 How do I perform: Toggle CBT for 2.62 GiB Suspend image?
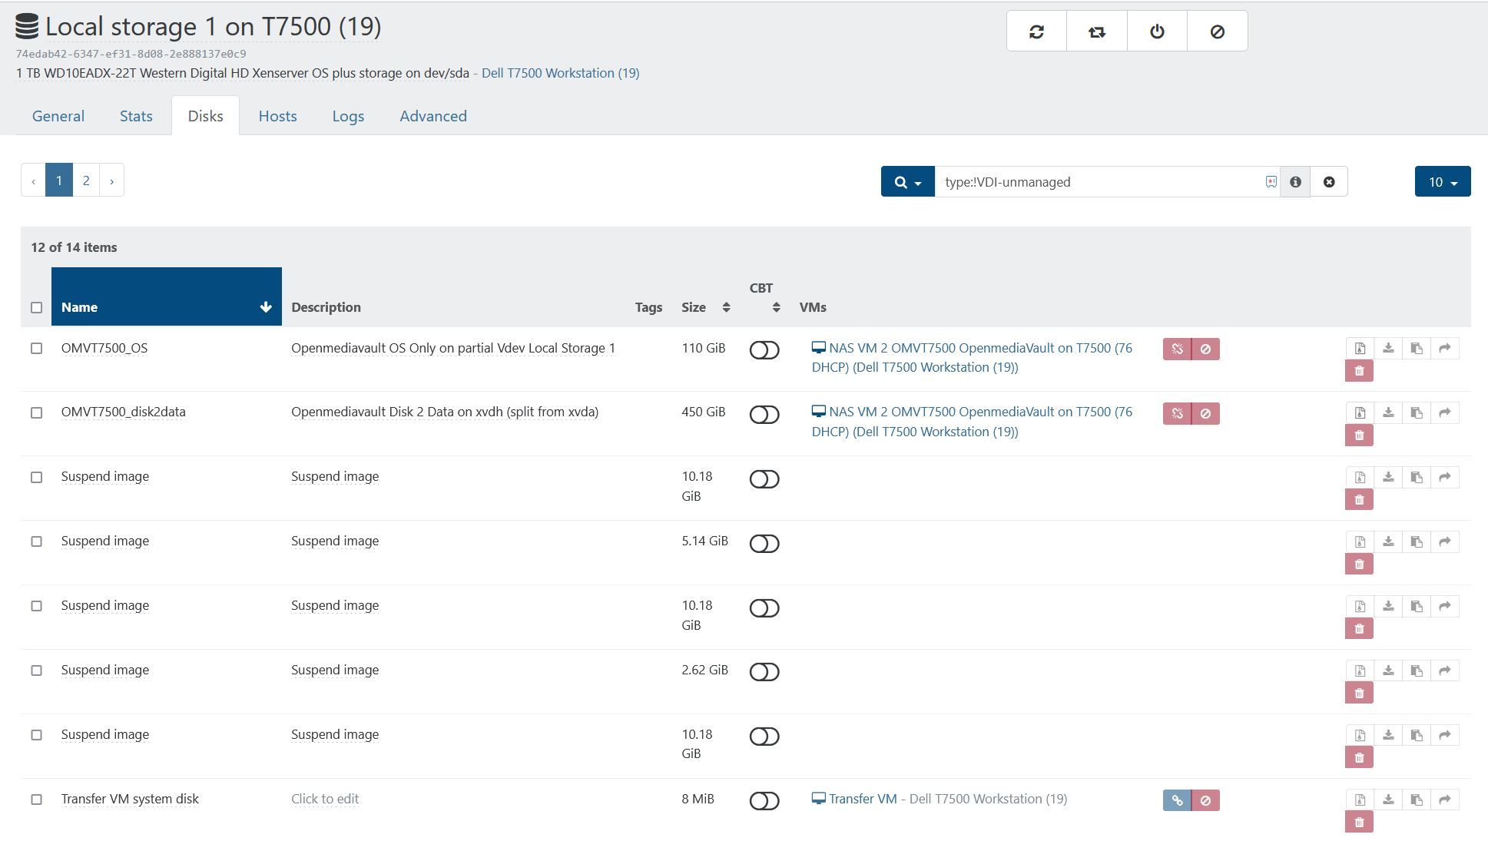pos(764,672)
